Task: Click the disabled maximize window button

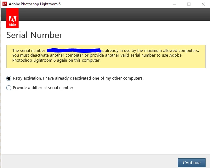Action: 189,4
